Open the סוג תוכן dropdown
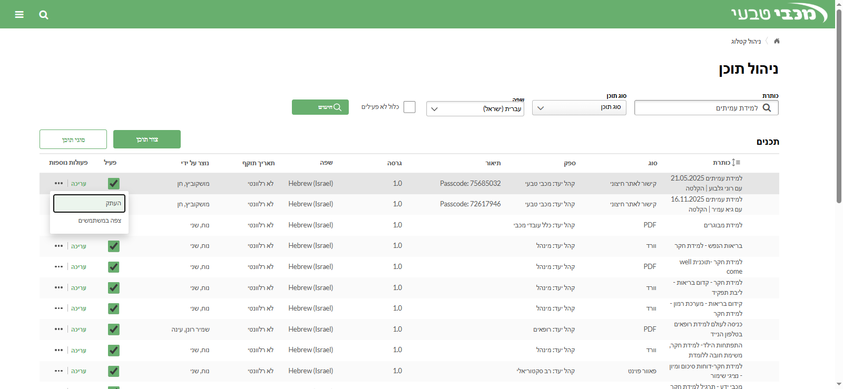Screen dimensions: 843x389 pyautogui.click(x=579, y=107)
